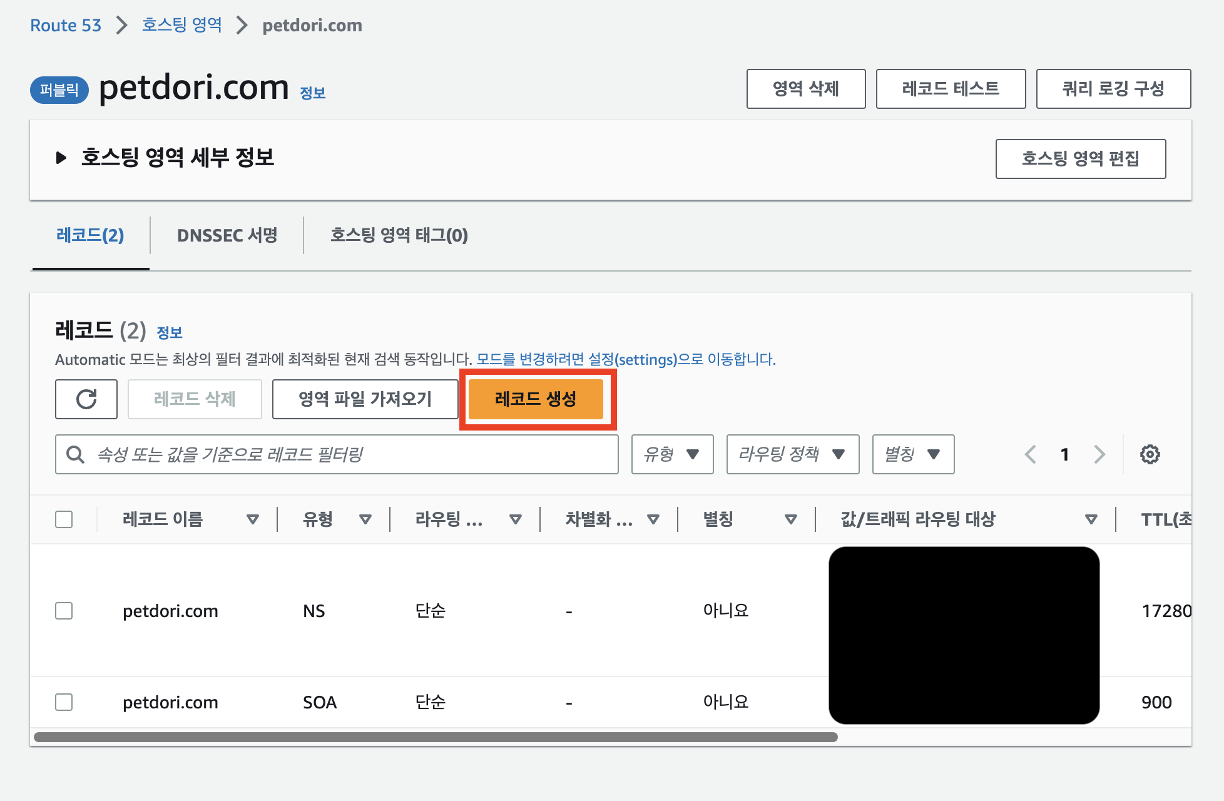Expand 호스팅 영역 세부 정보 section
Image resolution: width=1224 pixels, height=801 pixels.
61,158
